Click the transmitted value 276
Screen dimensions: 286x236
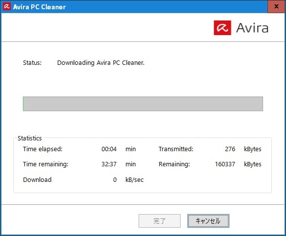pos(230,149)
